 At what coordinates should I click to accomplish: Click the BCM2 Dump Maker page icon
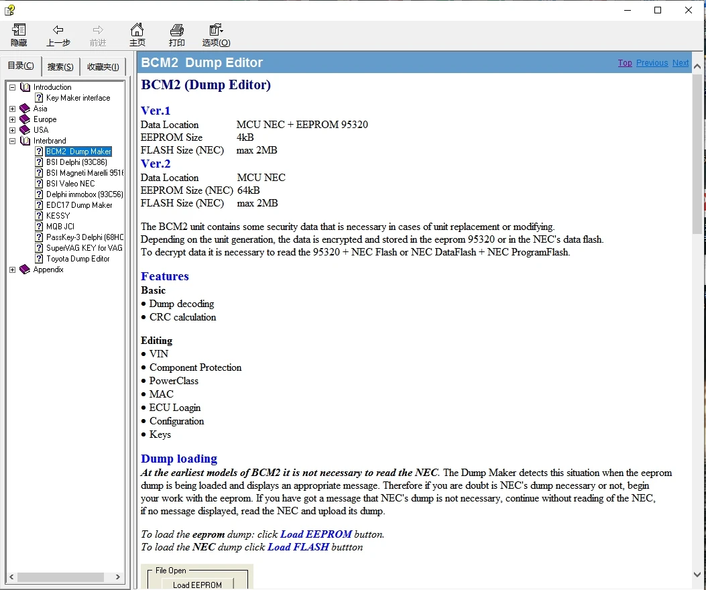pyautogui.click(x=39, y=152)
